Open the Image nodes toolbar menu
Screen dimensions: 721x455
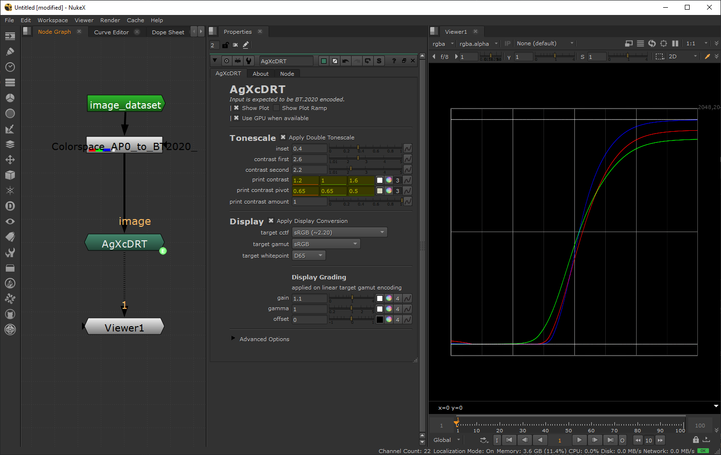10,36
